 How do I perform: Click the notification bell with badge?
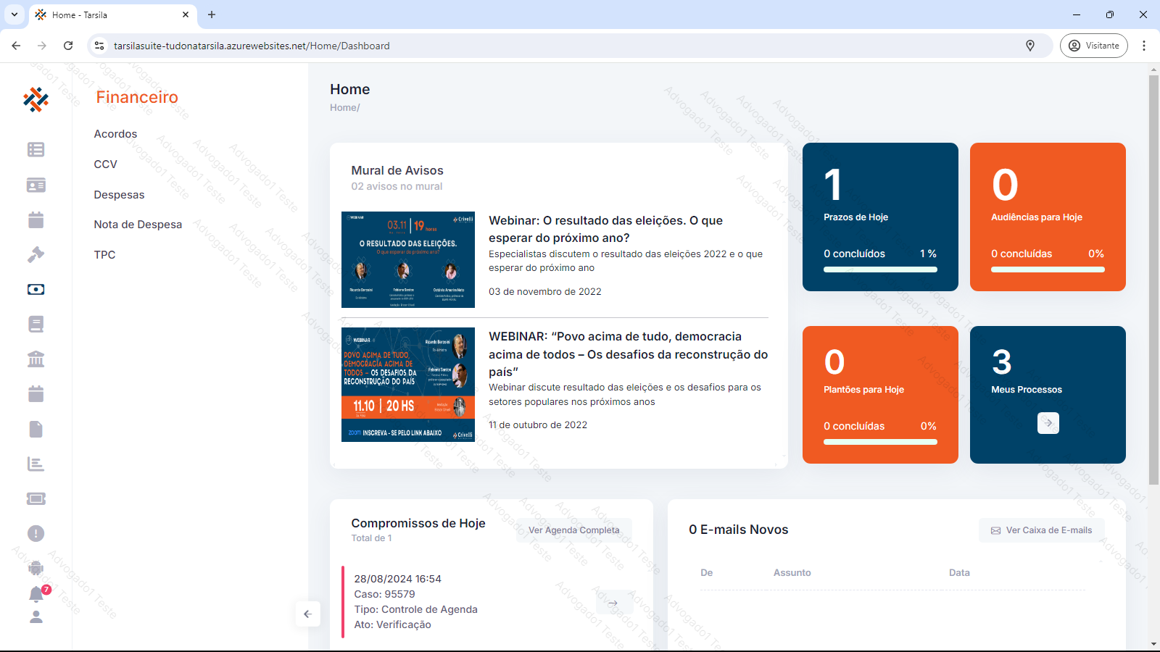coord(36,594)
